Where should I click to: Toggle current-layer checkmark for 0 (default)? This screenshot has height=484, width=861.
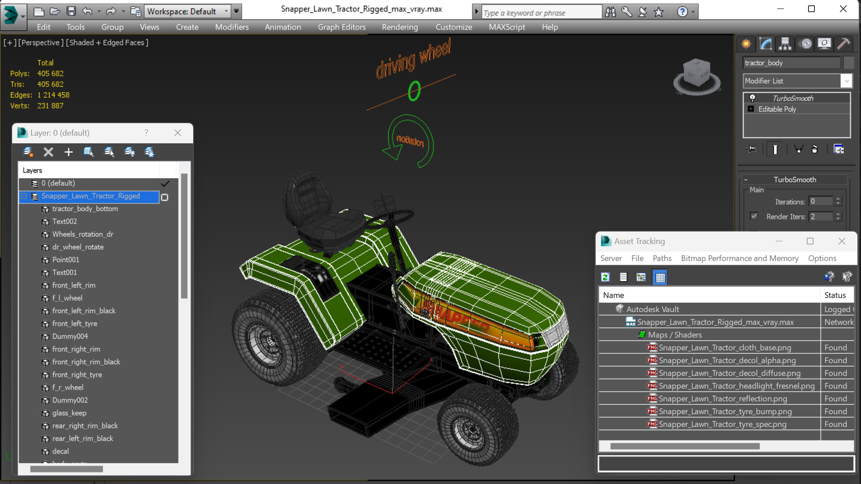point(165,184)
